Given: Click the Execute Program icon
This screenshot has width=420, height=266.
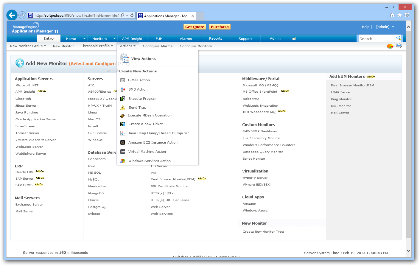Looking at the screenshot, I should [x=122, y=99].
